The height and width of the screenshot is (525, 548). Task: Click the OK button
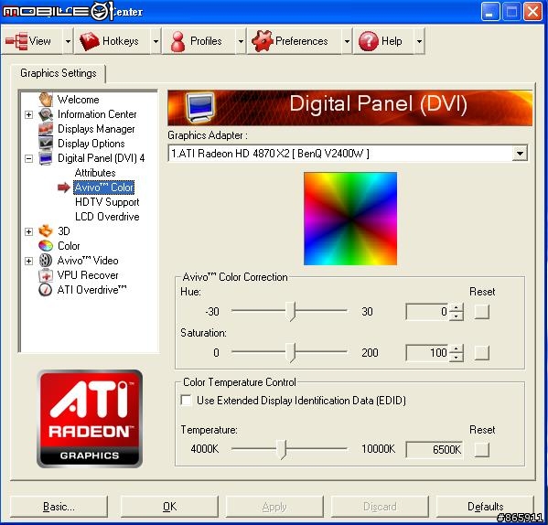[x=169, y=507]
